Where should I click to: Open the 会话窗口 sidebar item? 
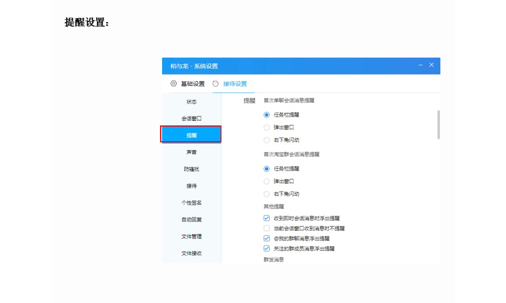tap(192, 118)
